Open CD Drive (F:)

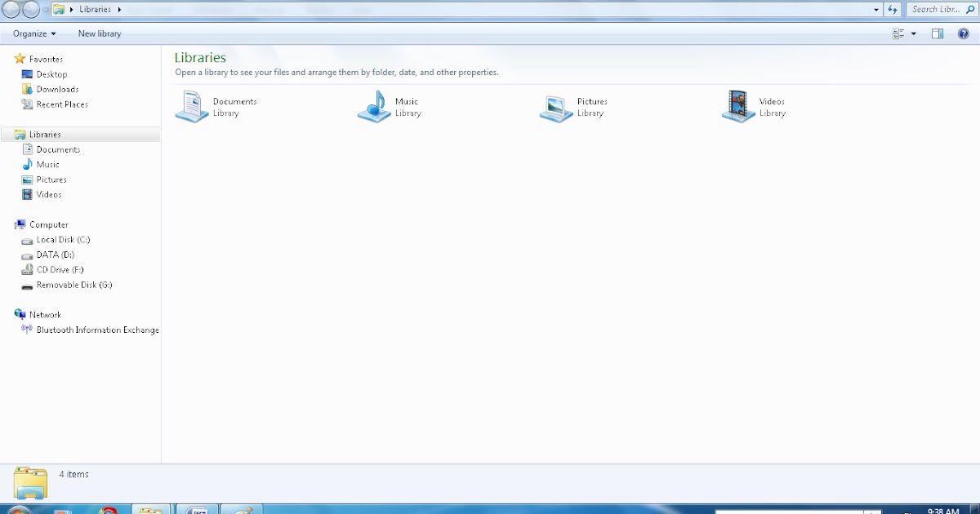[60, 269]
